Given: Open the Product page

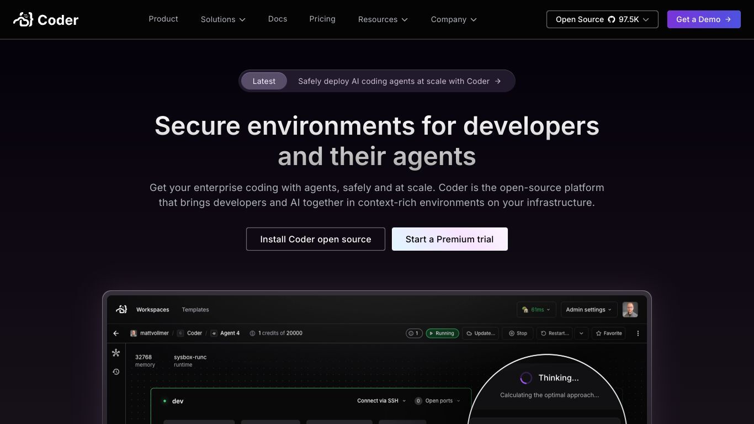Looking at the screenshot, I should click(x=163, y=19).
